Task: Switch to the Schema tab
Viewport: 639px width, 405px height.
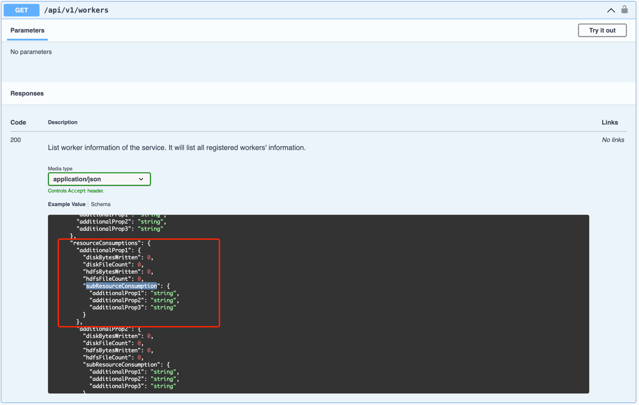Action: point(101,204)
